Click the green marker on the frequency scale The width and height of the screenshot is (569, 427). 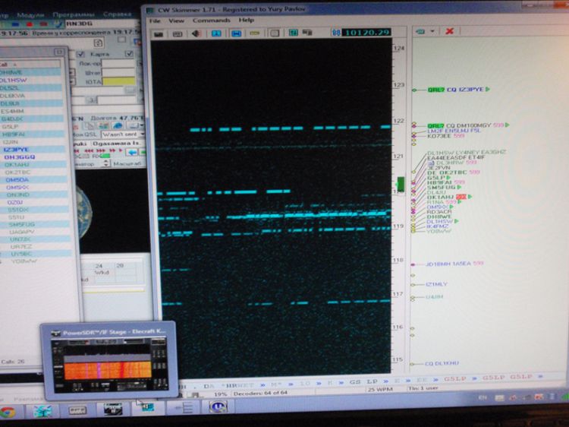pos(401,184)
